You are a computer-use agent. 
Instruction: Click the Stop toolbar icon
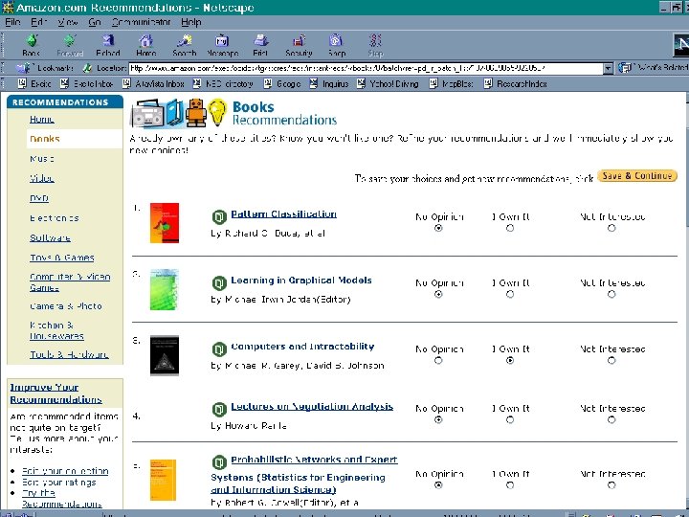[x=375, y=46]
